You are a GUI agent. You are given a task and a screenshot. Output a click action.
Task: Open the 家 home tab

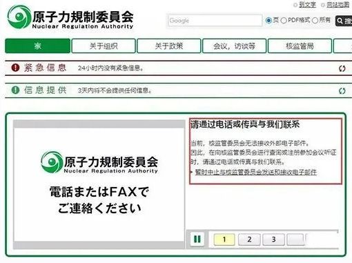[x=38, y=46]
